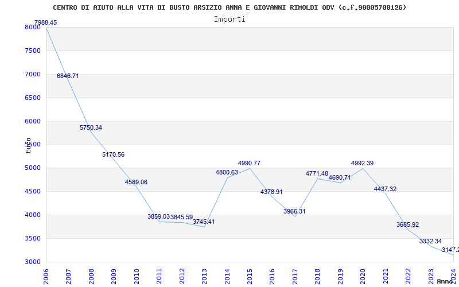
Task: Click the 2009 x-axis year label
Action: tap(114, 276)
